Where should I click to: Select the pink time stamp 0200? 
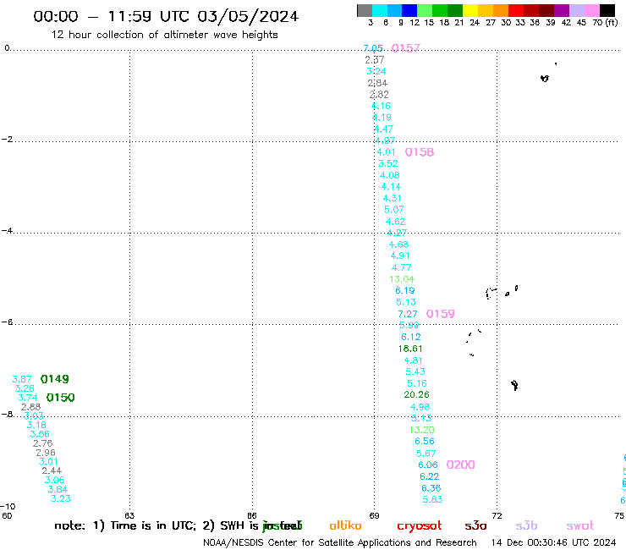click(x=460, y=465)
